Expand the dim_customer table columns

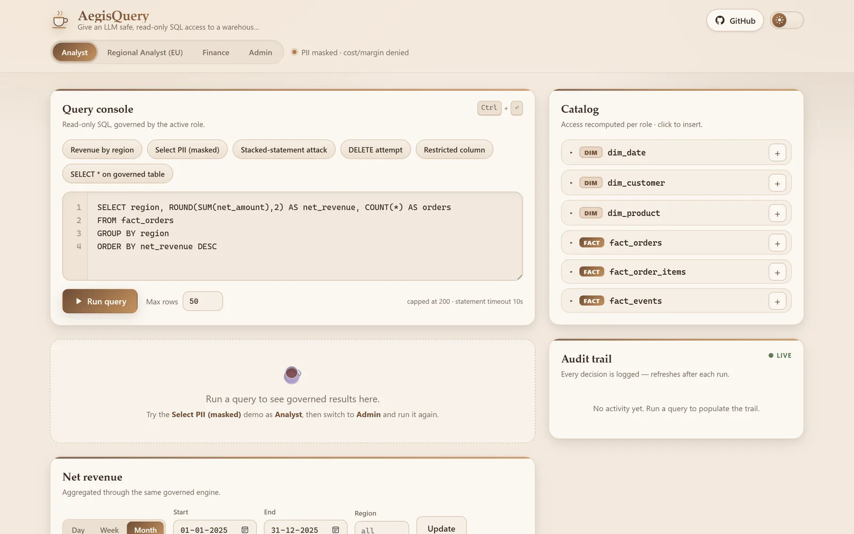[571, 183]
